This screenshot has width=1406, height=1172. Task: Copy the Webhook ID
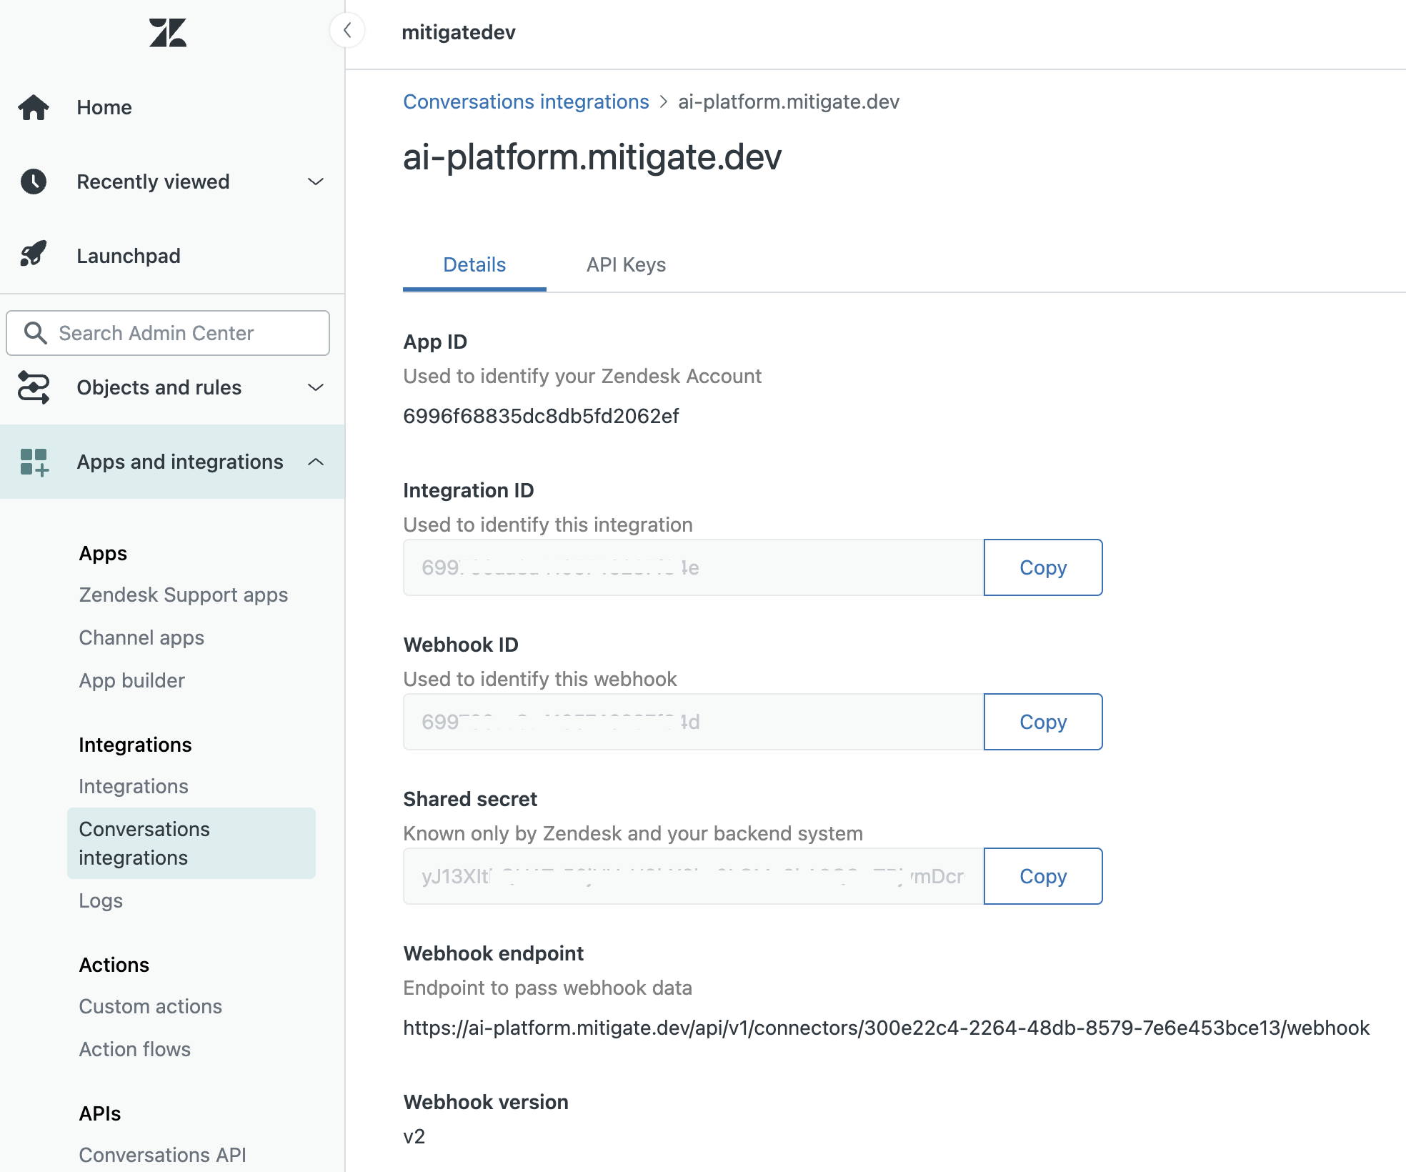1042,722
